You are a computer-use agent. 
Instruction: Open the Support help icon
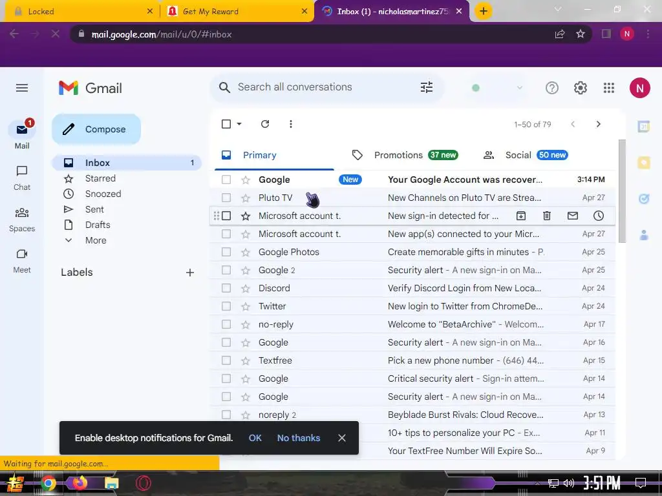[552, 88]
